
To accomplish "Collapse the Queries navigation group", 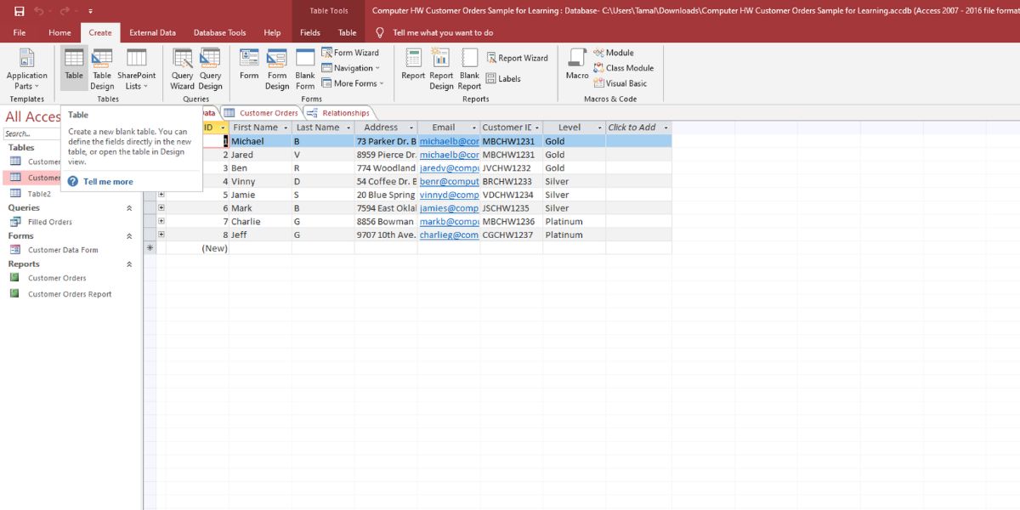I will (x=129, y=208).
